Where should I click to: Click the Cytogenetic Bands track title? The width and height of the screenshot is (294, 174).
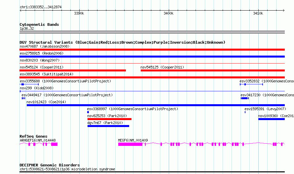pos(39,24)
